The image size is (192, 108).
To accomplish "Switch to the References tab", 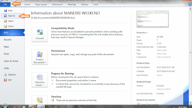I will click(57, 4).
